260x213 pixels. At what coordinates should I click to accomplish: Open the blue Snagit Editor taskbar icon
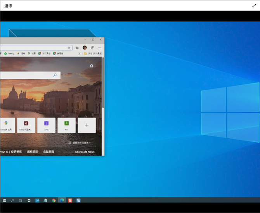tap(78, 201)
